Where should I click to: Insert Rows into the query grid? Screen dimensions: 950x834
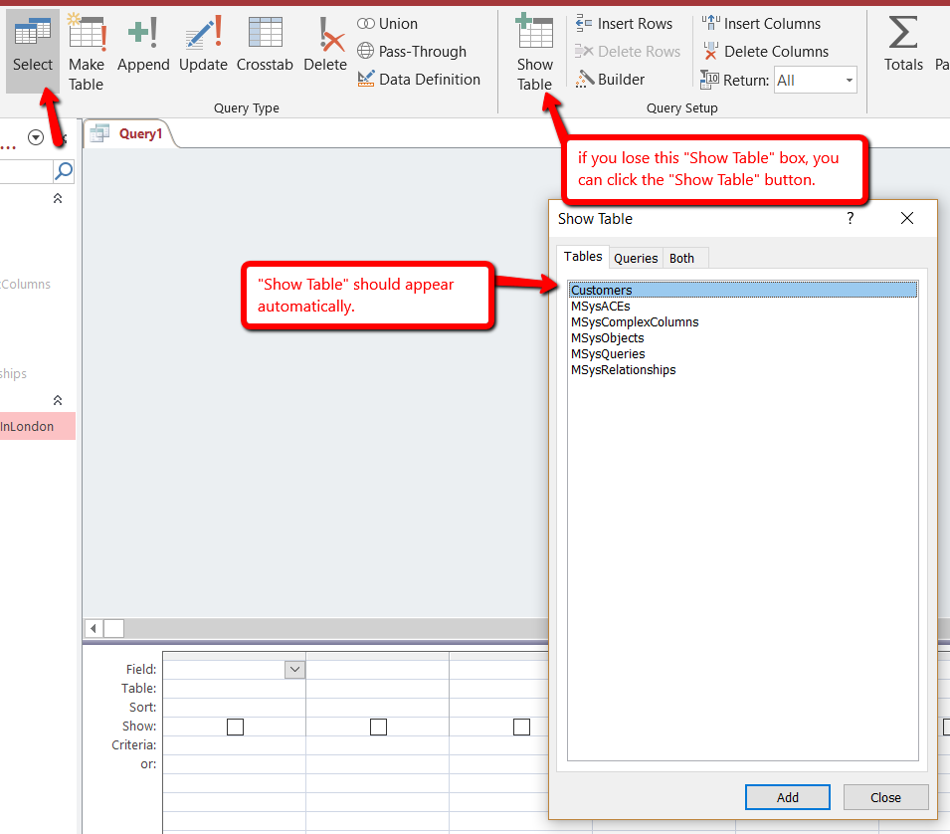pos(624,24)
